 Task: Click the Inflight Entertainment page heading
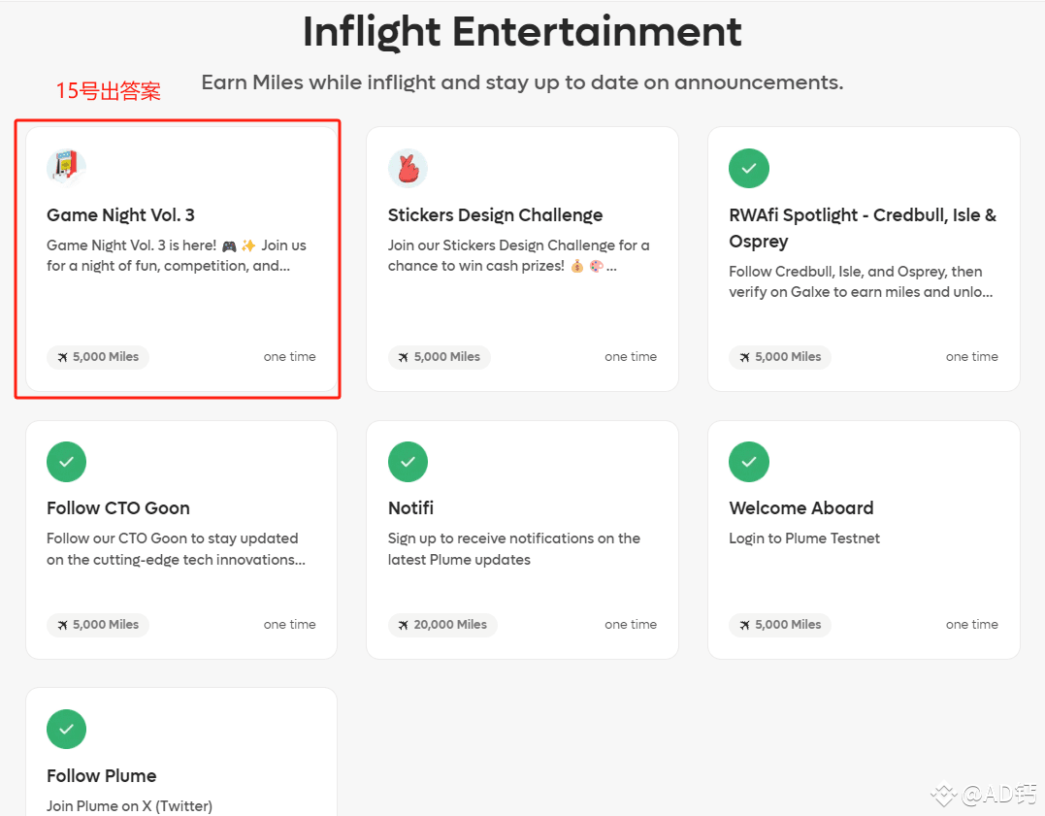pyautogui.click(x=522, y=32)
